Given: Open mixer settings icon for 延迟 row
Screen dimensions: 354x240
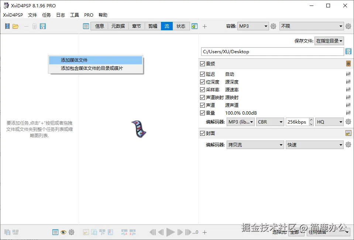Looking at the screenshot, I should point(348,74).
